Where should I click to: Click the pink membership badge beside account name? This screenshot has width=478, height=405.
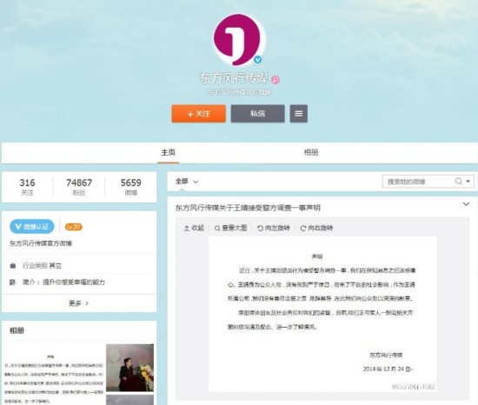276,80
